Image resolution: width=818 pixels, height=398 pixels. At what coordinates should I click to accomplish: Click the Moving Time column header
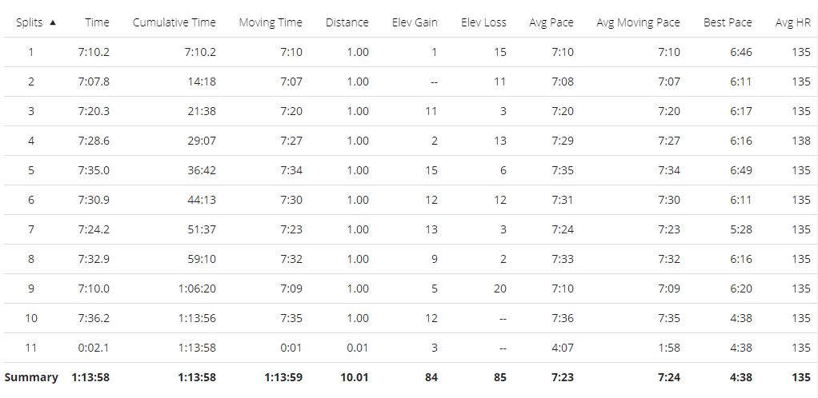click(270, 22)
